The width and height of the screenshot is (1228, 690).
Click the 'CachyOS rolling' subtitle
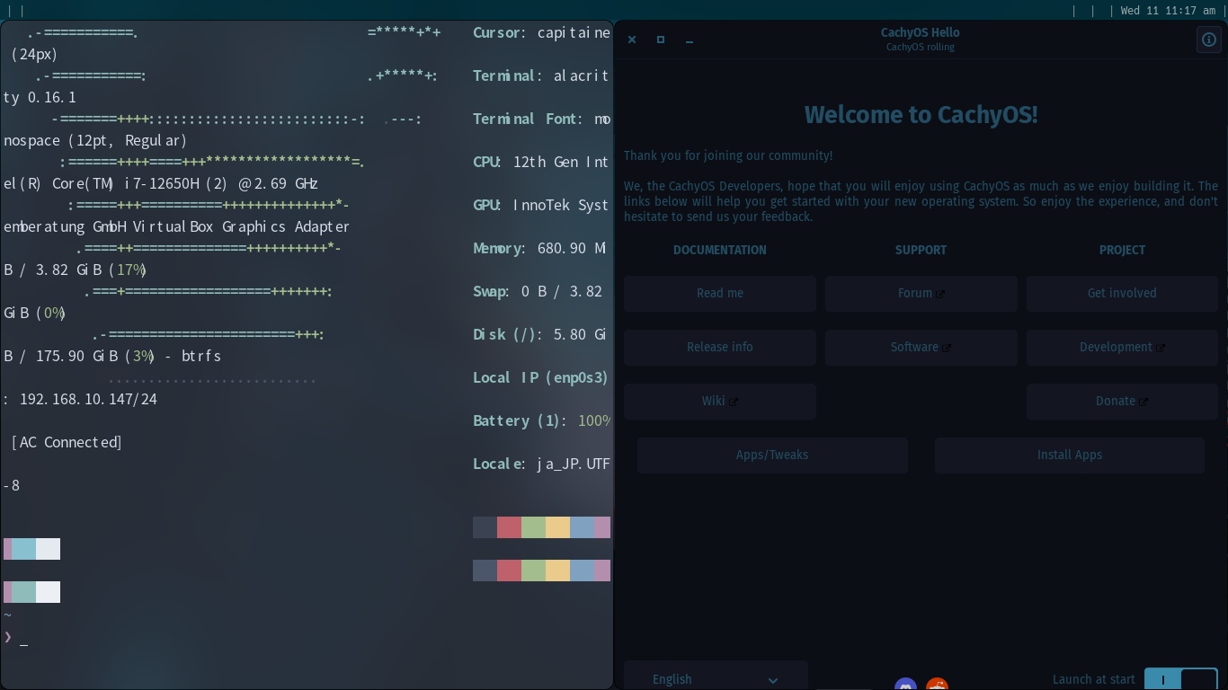[x=921, y=48]
